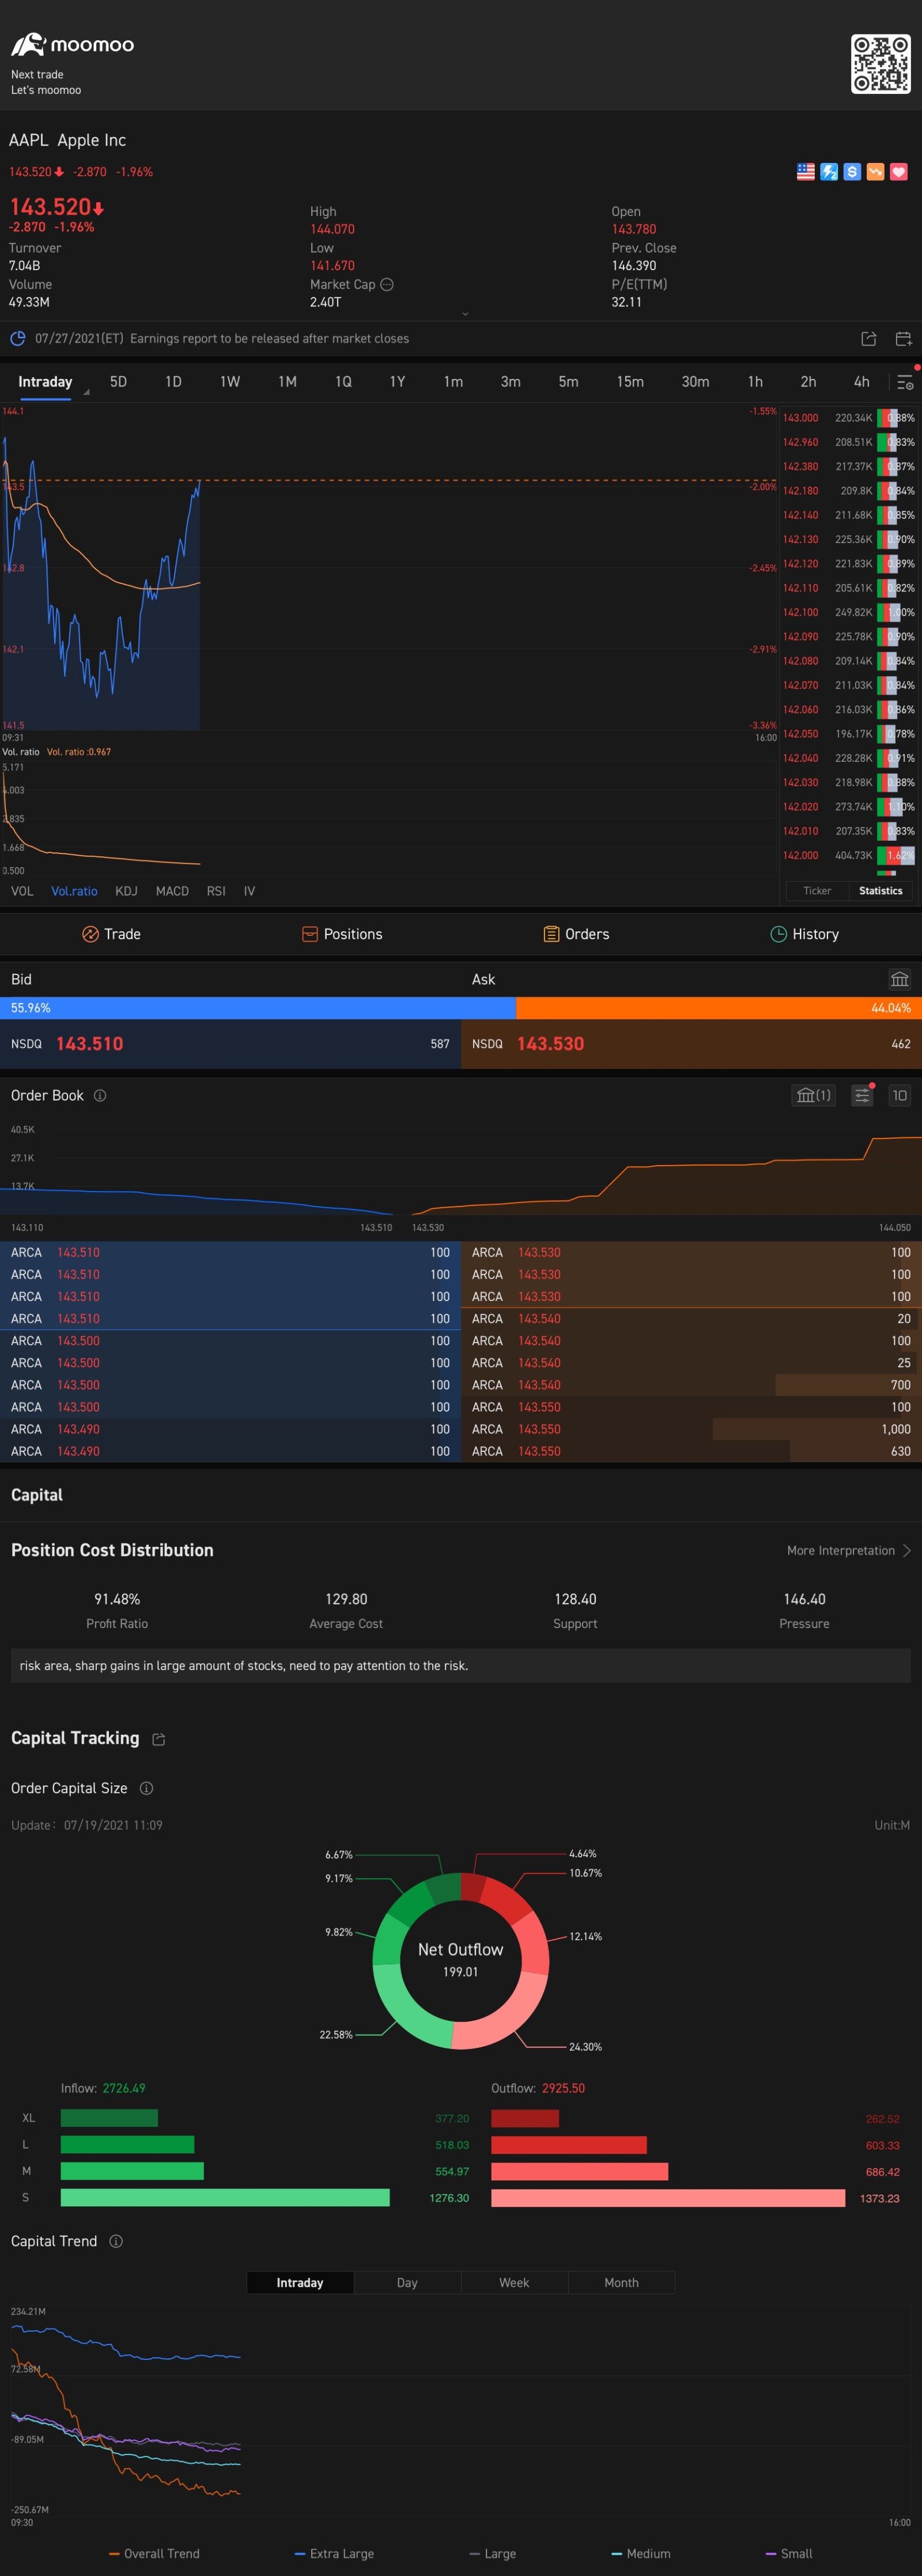Toggle Overall Trend legend line

pyautogui.click(x=154, y=2554)
